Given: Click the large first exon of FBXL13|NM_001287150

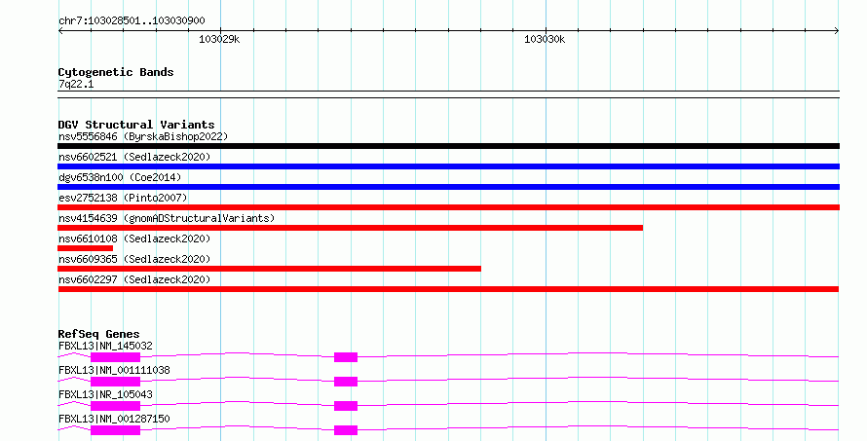Looking at the screenshot, I should point(115,430).
